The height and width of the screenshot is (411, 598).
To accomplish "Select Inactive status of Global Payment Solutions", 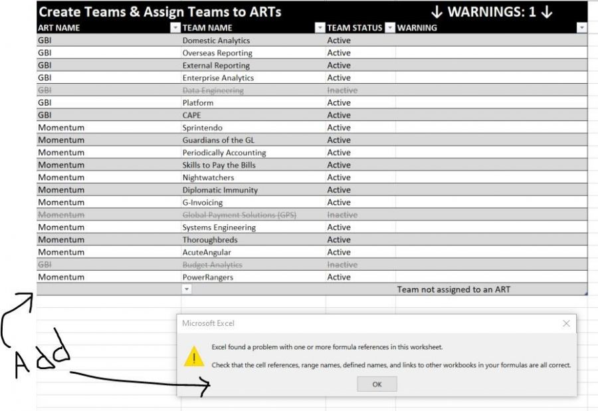I will tap(360, 215).
